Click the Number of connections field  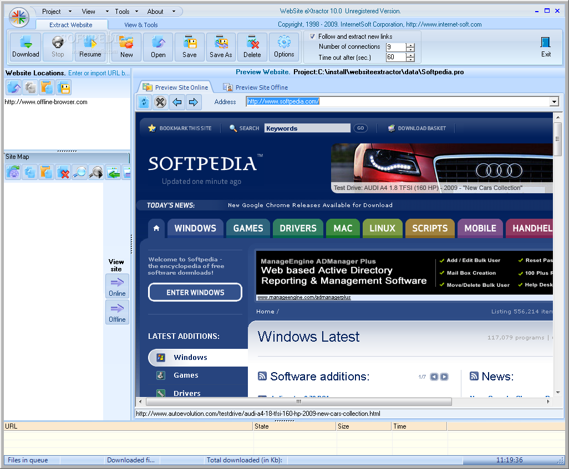396,47
